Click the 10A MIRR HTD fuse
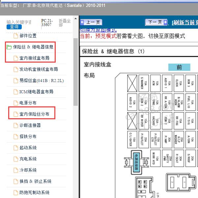198x198 pixels. click(156, 158)
